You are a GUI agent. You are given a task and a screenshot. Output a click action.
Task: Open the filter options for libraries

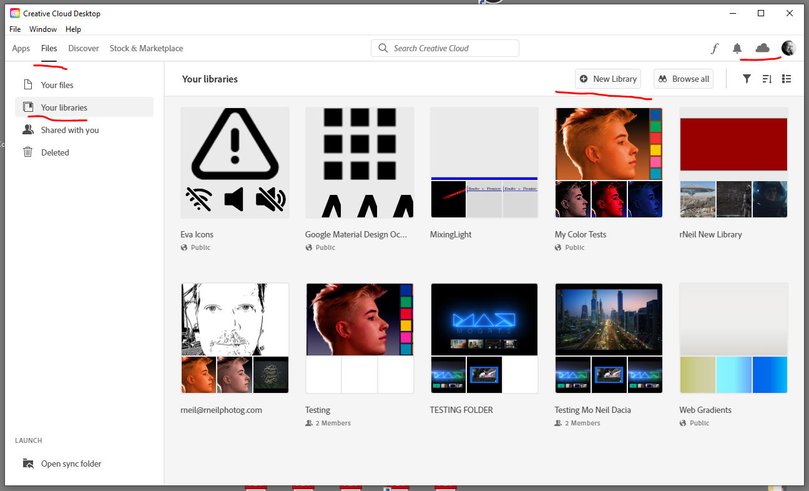pyautogui.click(x=747, y=79)
